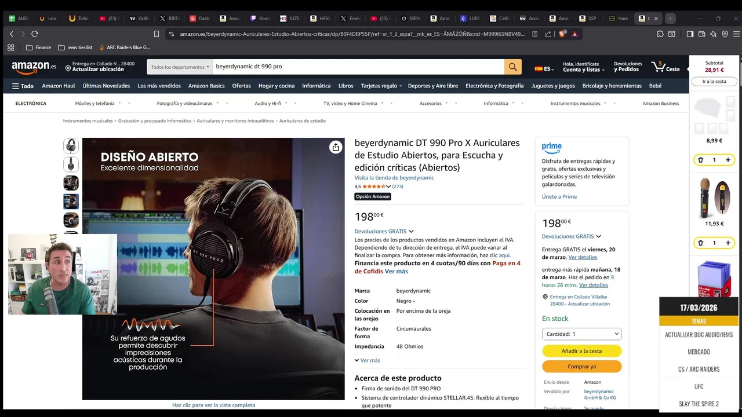
Task: Open Electrónica y Fotografía category
Action: tap(494, 86)
